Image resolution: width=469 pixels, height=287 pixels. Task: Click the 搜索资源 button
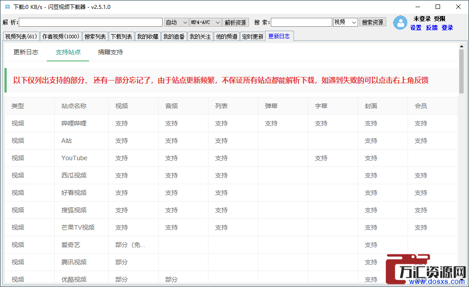click(372, 22)
